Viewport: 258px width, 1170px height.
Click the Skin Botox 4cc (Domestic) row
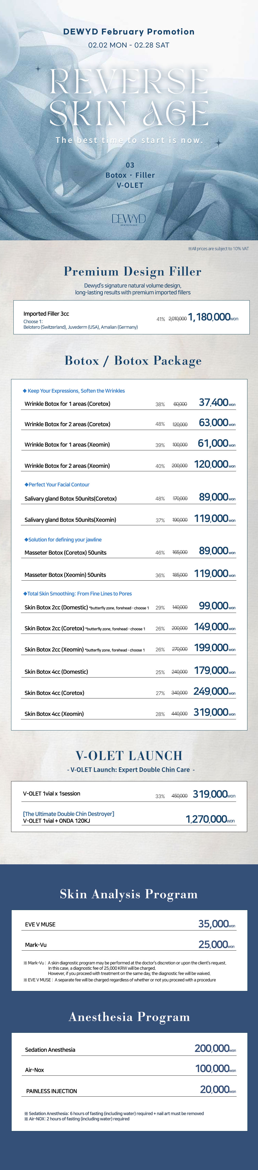tap(56, 672)
